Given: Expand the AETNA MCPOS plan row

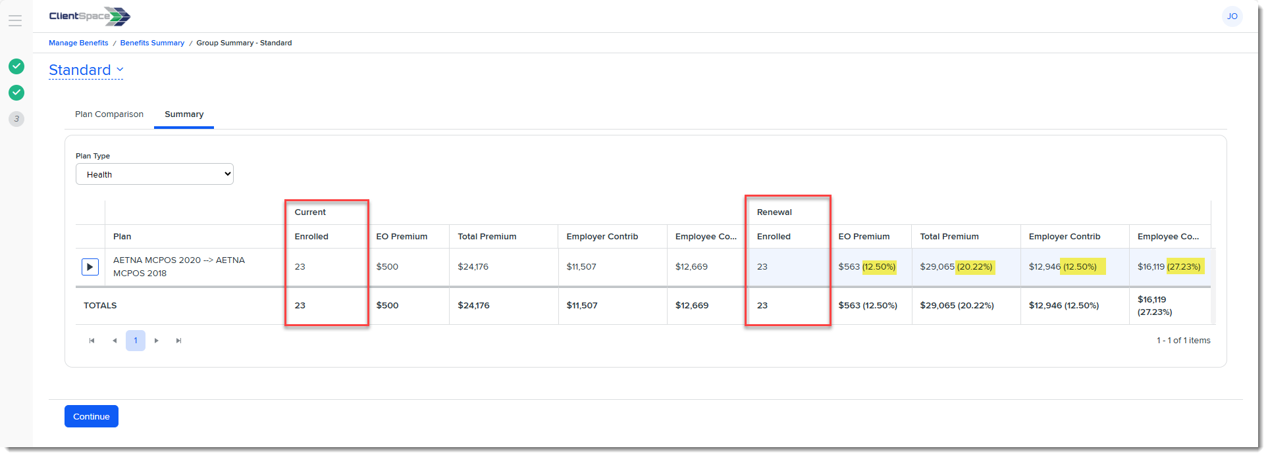Looking at the screenshot, I should click(x=90, y=267).
